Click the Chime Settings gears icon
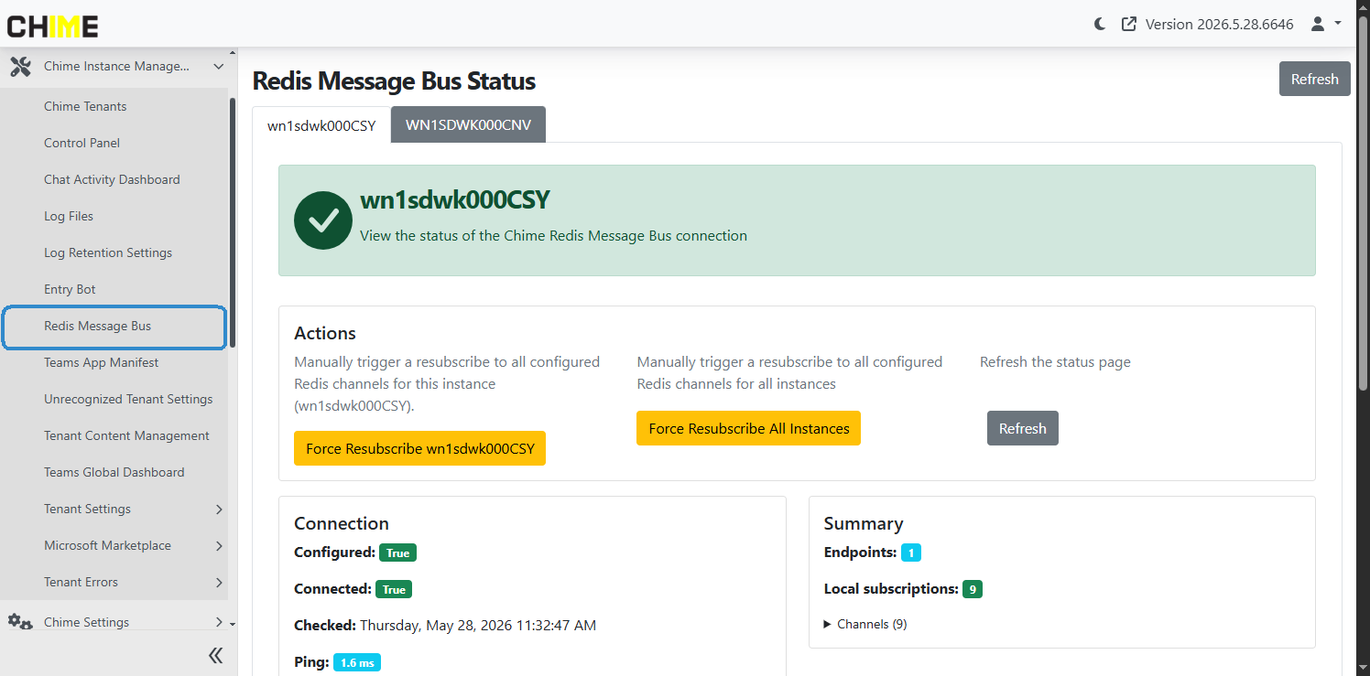Viewport: 1370px width, 676px height. tap(20, 622)
